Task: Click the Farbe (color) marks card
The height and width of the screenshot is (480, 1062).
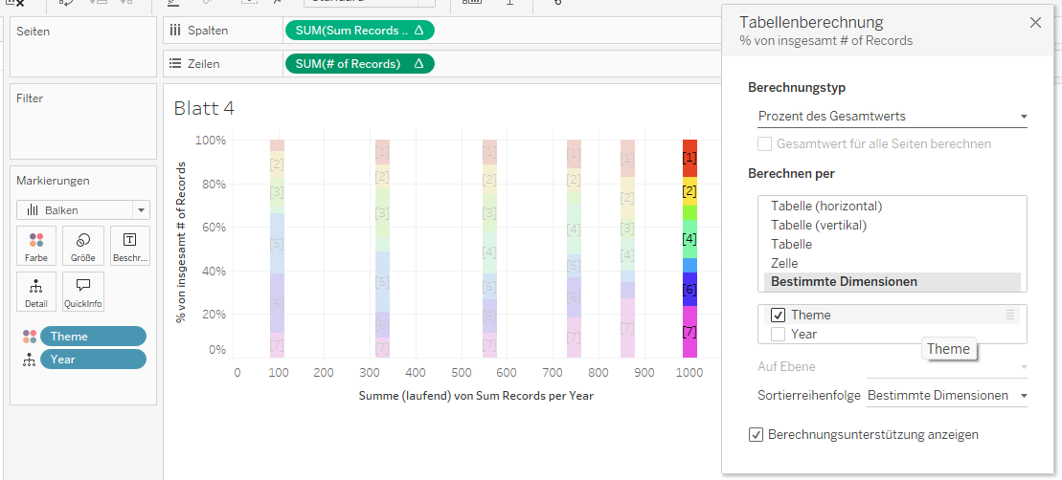Action: pos(36,246)
